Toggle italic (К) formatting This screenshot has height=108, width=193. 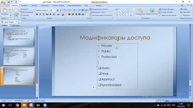click(x=40, y=14)
